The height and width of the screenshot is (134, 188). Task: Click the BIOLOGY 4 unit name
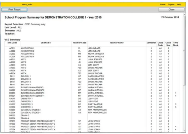click(x=26, y=85)
